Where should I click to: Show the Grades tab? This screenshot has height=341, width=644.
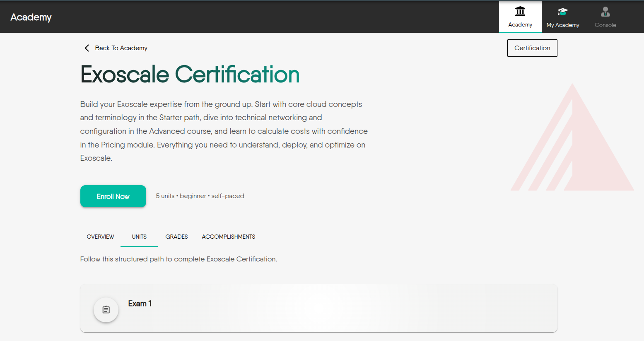pos(176,237)
